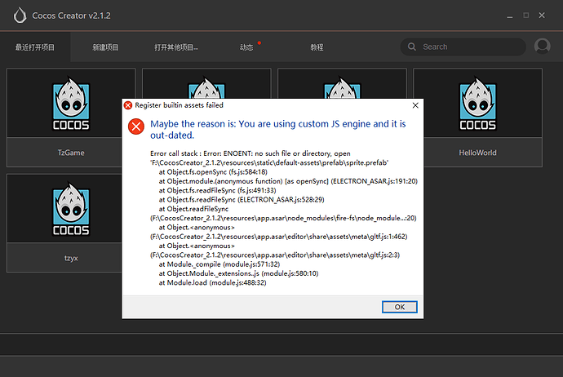Close the Cocos Creator dashboard window

click(542, 15)
